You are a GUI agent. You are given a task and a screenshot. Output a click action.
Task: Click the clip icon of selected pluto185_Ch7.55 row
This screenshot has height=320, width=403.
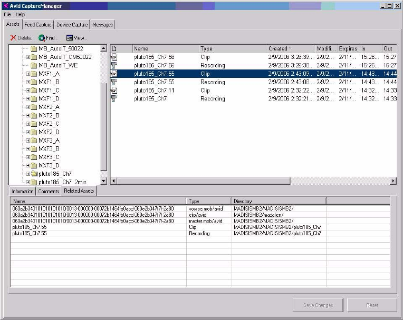coord(114,74)
